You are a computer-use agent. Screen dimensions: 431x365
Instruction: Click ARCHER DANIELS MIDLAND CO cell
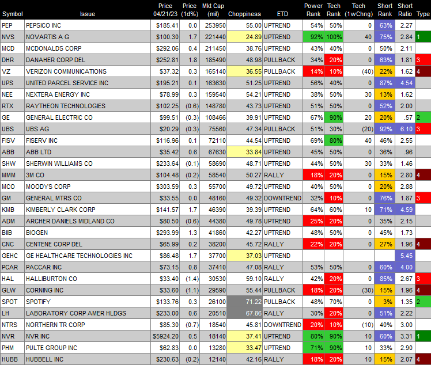coord(88,222)
